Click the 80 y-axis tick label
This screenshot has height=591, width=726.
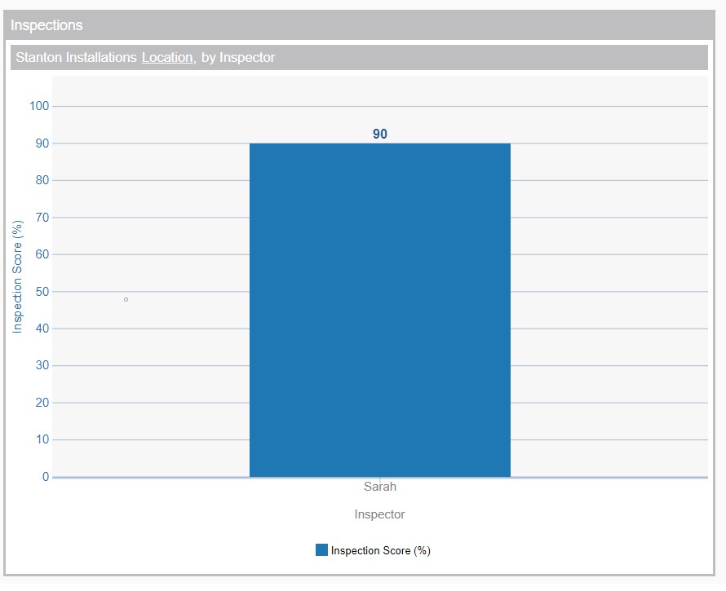pyautogui.click(x=42, y=180)
